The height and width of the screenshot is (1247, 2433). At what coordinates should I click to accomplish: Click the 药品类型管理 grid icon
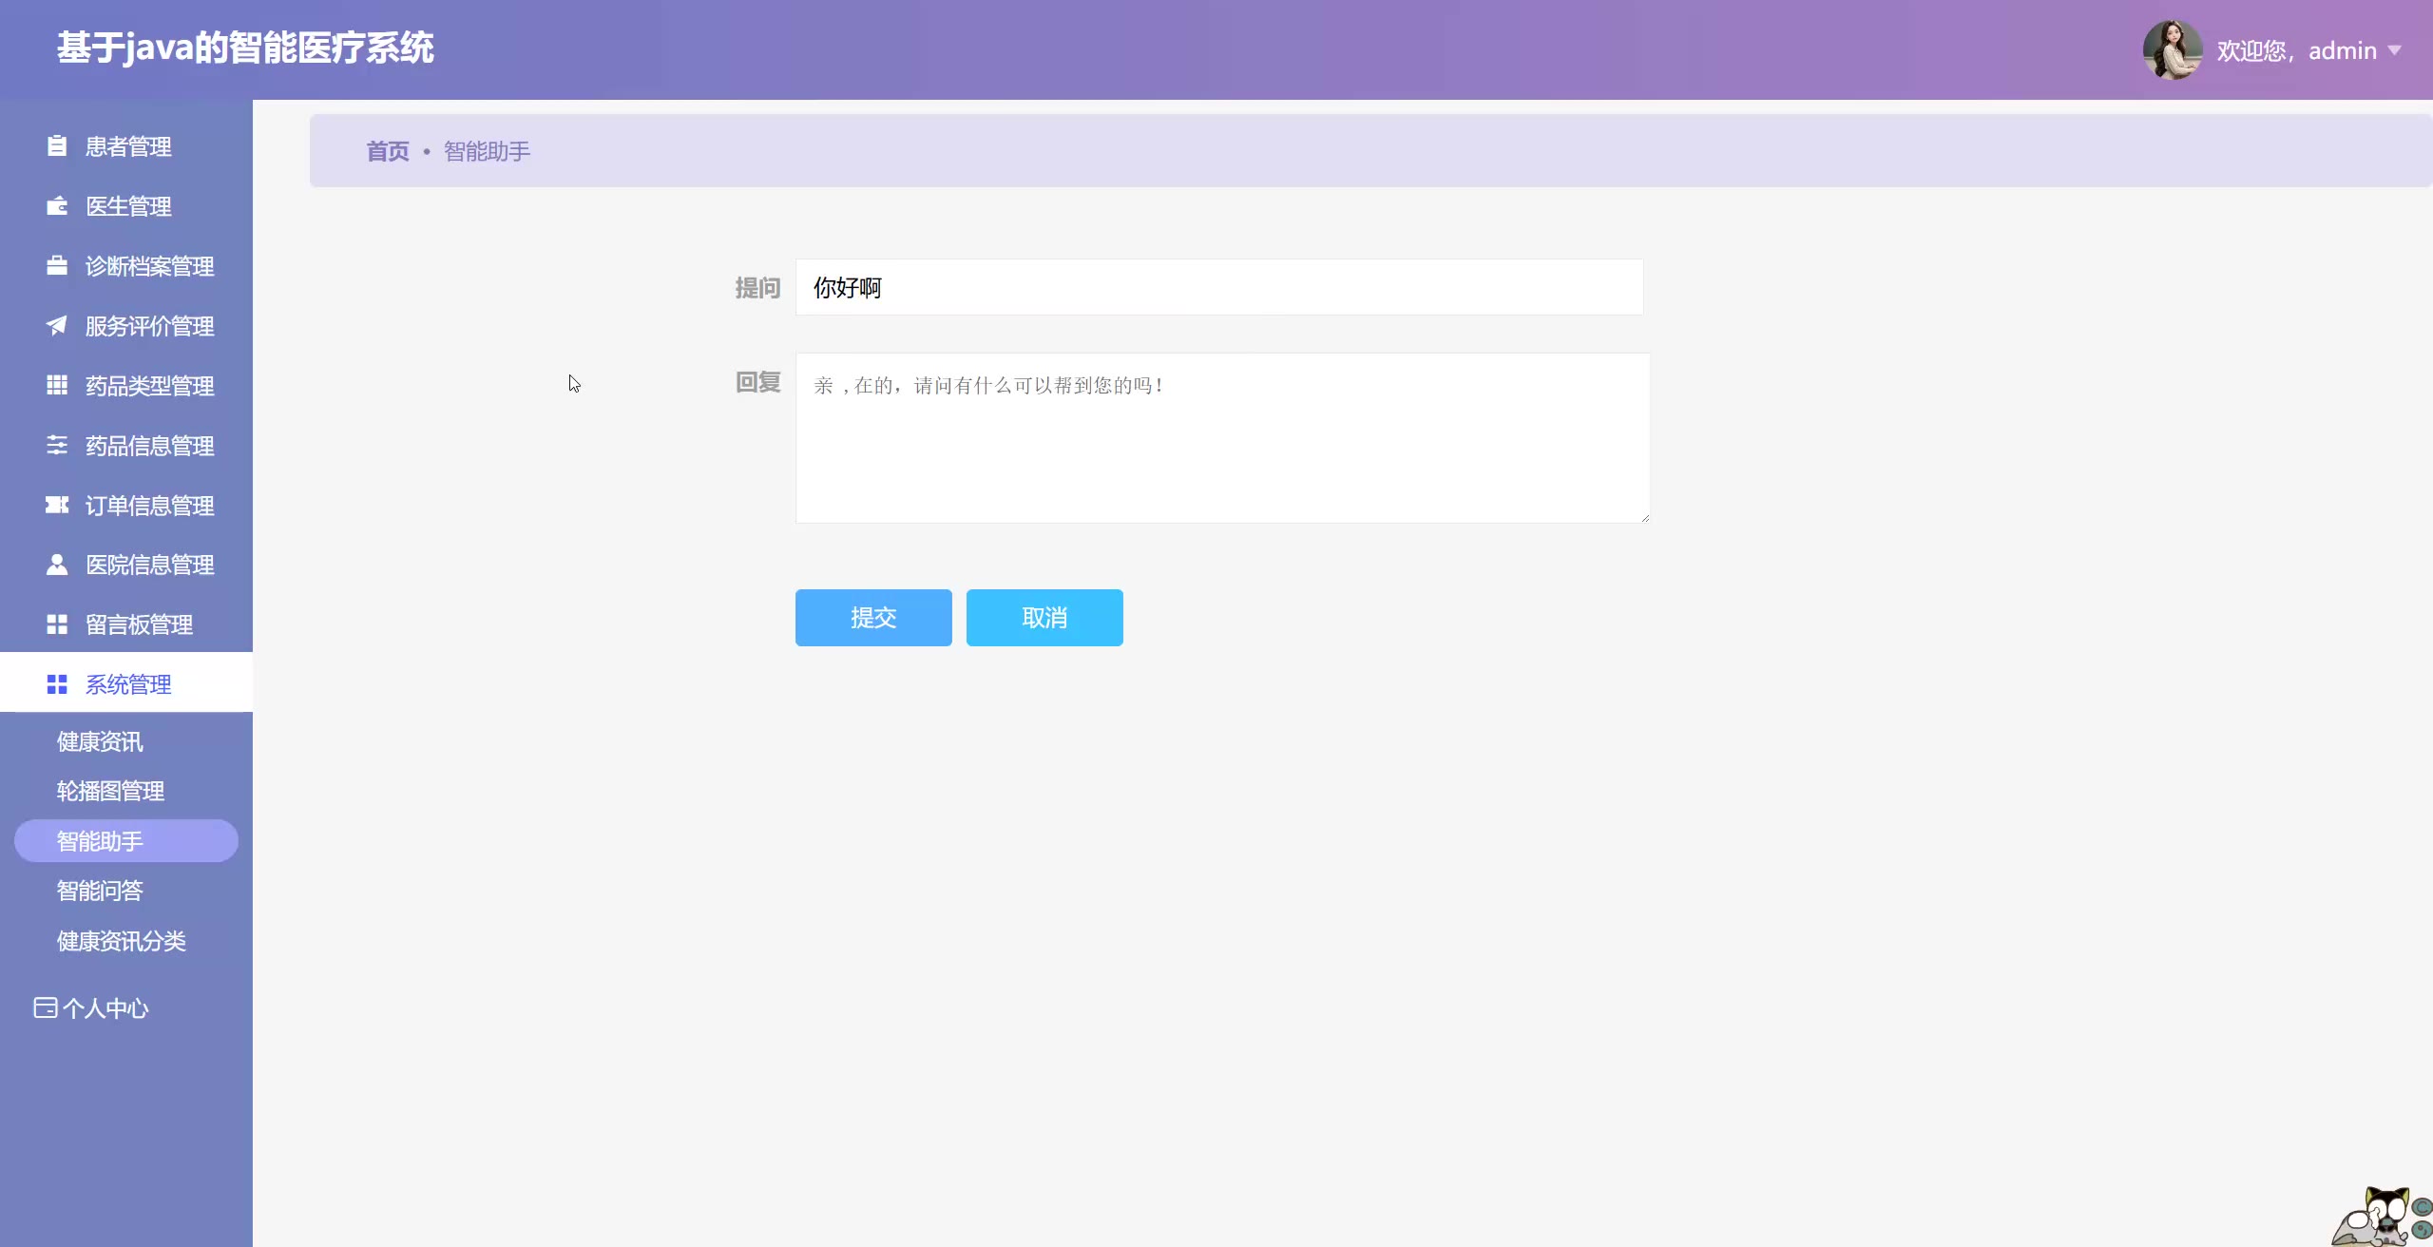[x=57, y=385]
